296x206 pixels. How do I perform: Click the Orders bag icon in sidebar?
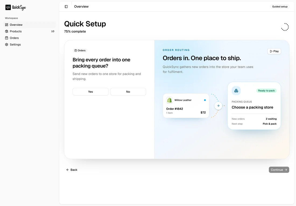(7, 38)
